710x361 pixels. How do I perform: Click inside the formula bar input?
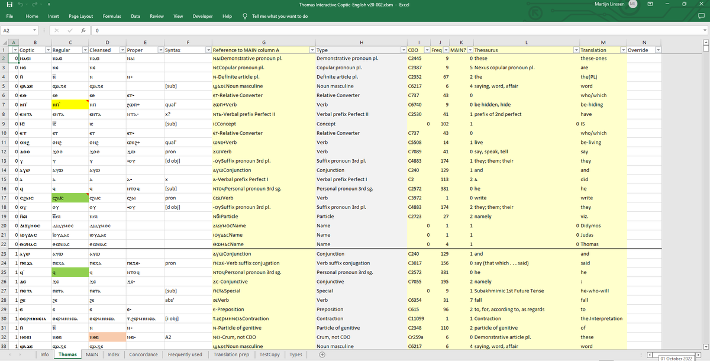pyautogui.click(x=396, y=30)
